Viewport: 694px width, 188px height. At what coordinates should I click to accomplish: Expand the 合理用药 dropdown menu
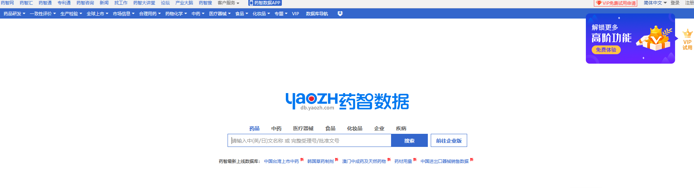point(150,14)
